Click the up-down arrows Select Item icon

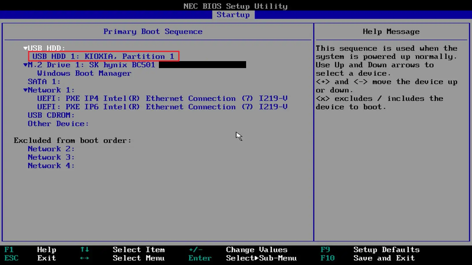click(85, 250)
